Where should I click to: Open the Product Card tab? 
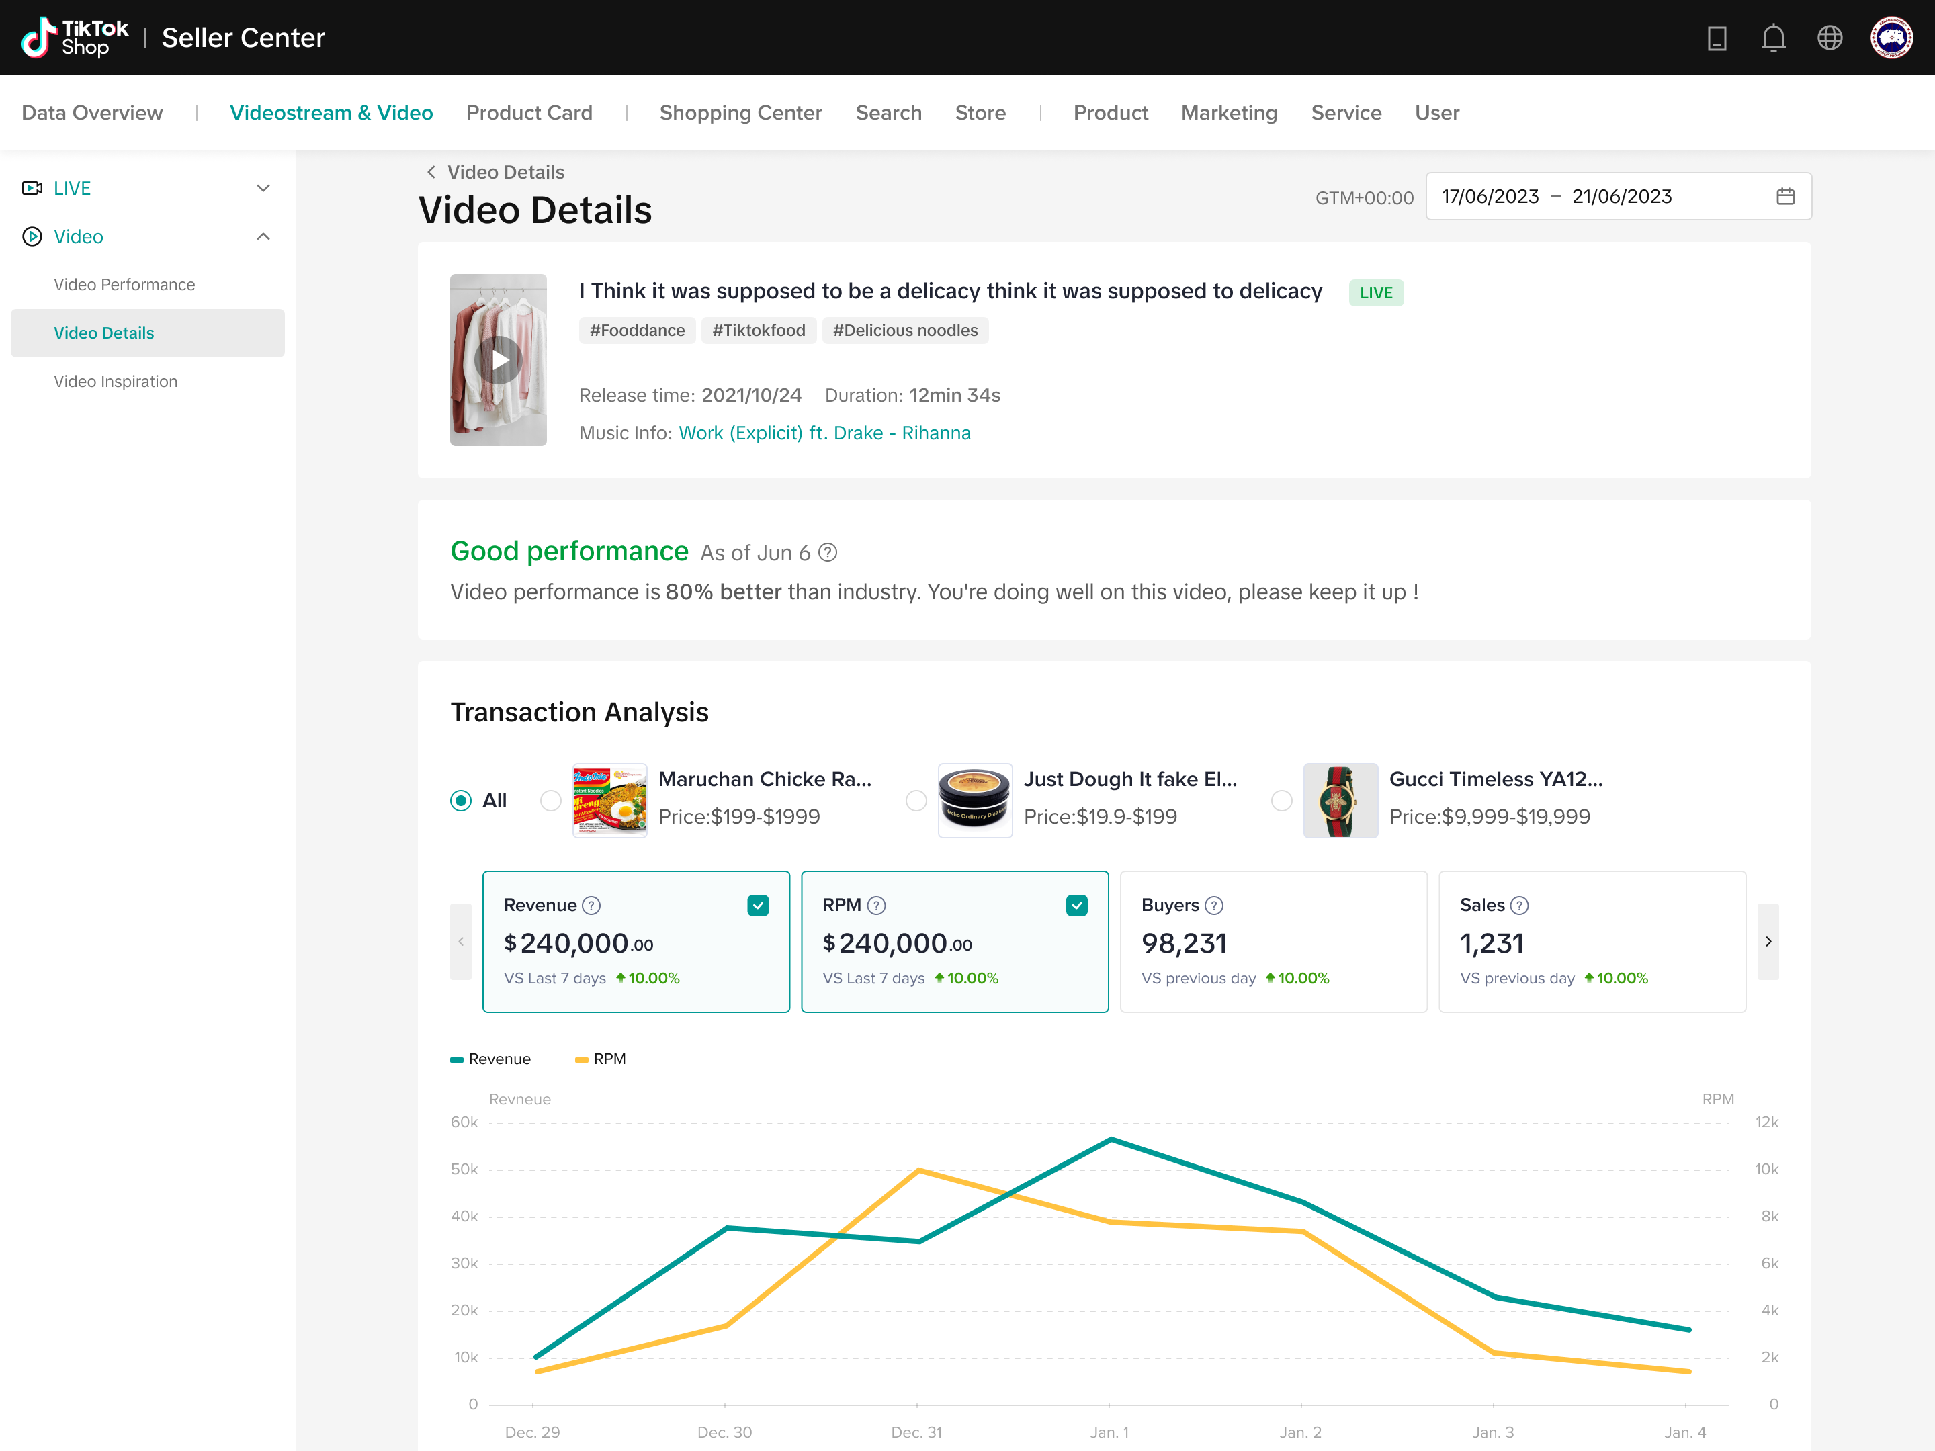point(528,113)
